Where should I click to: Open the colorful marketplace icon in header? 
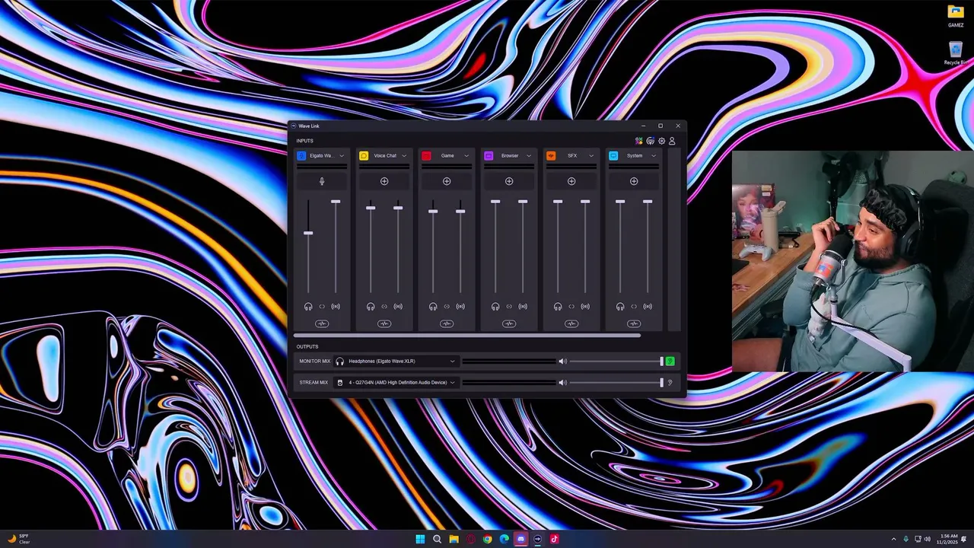click(x=639, y=141)
